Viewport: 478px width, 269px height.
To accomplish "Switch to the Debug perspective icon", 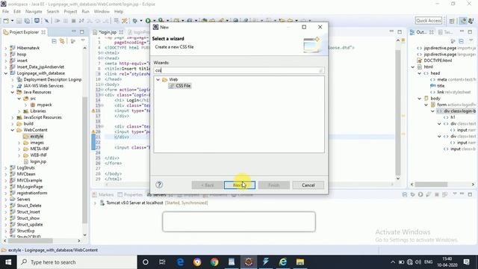I will click(x=471, y=21).
